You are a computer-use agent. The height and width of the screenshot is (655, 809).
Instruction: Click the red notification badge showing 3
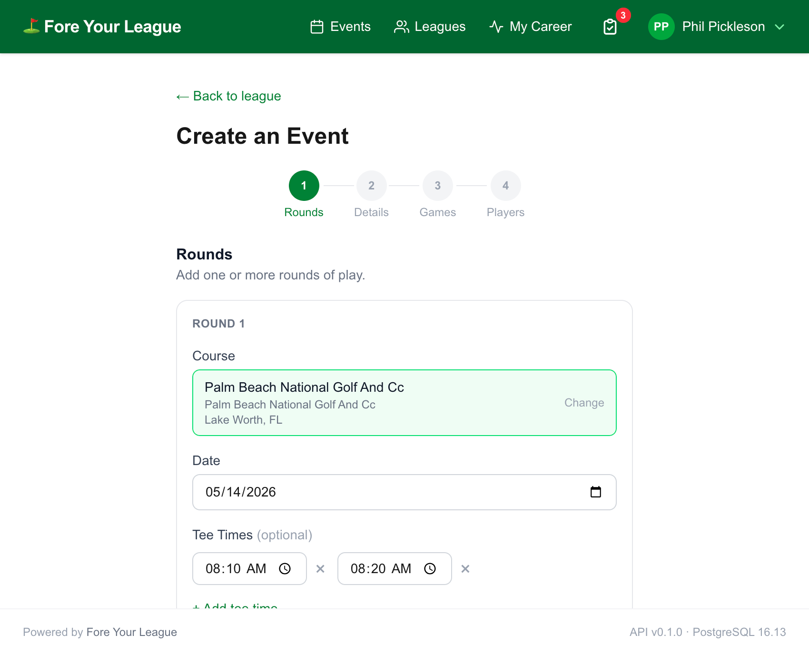[623, 15]
